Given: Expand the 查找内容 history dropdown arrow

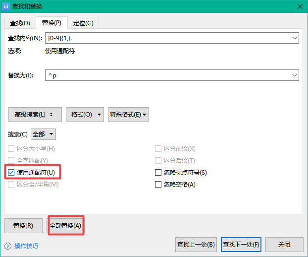Looking at the screenshot, I should pos(295,38).
